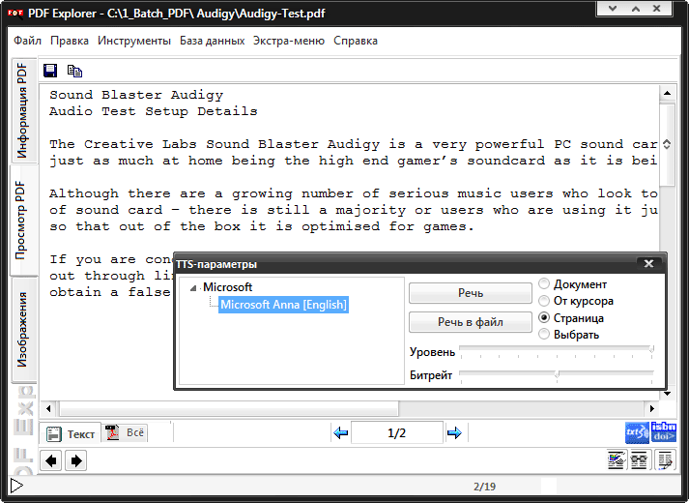Click the isbn doi lookup icon
The image size is (689, 503).
(663, 432)
